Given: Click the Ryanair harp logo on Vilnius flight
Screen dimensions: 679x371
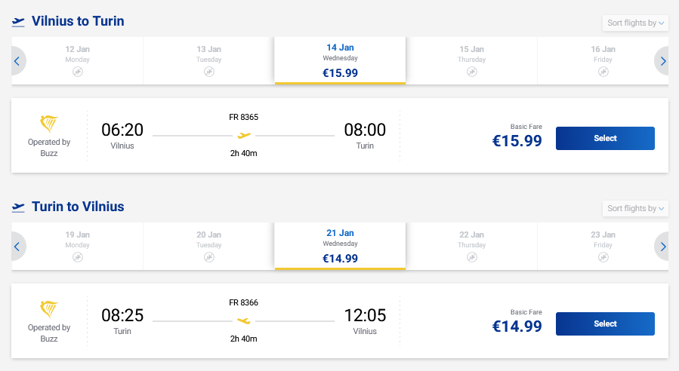Looking at the screenshot, I should tap(49, 124).
